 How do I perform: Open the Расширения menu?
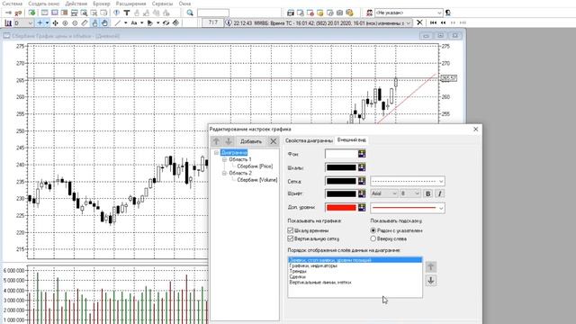[x=130, y=4]
